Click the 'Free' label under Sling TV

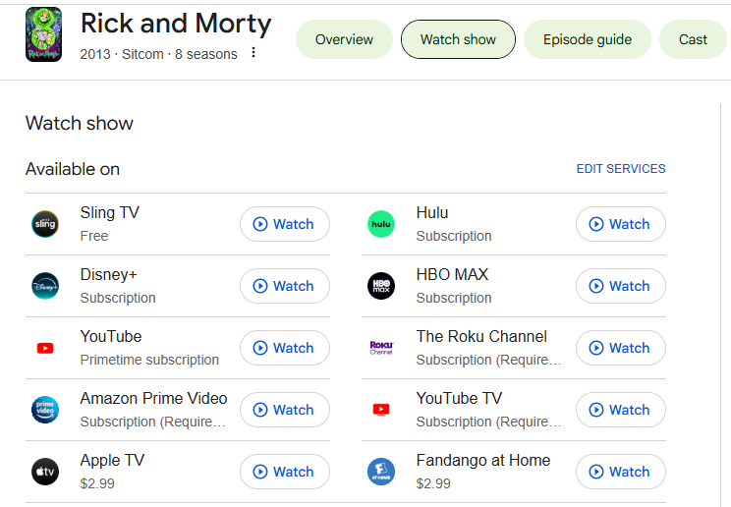(x=94, y=236)
